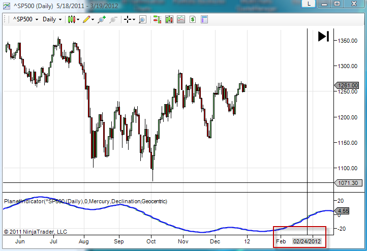Click the chart window icon in title bar
Image resolution: width=367 pixels, height=251 pixels.
point(7,6)
